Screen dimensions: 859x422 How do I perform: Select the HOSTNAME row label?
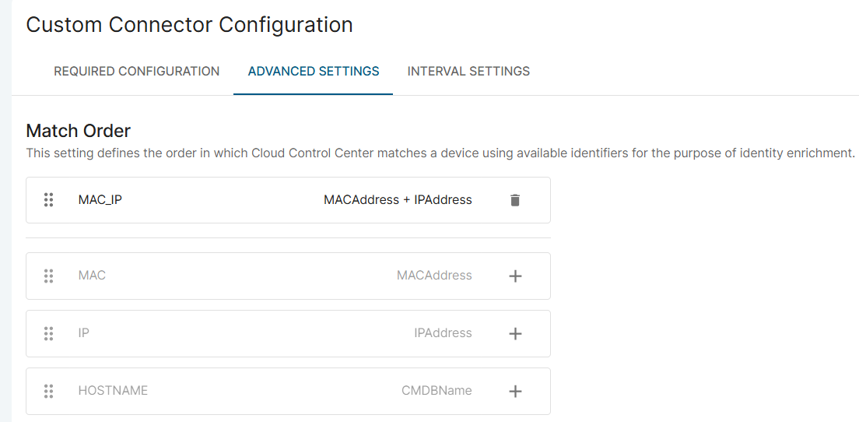(x=113, y=390)
